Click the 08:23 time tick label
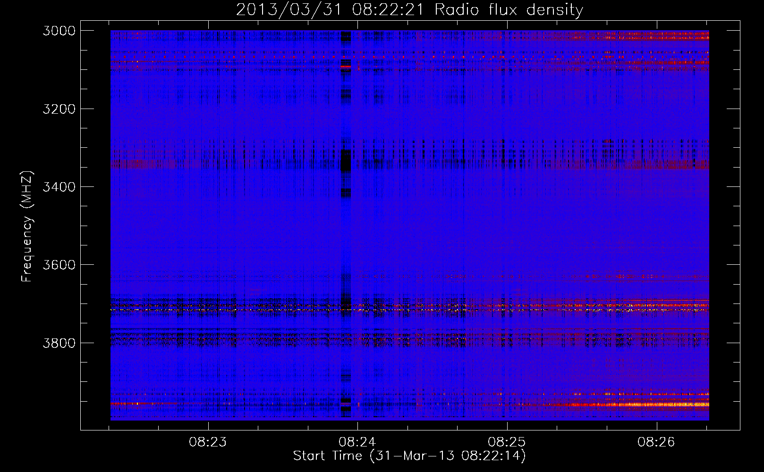The image size is (764, 472). 208,442
